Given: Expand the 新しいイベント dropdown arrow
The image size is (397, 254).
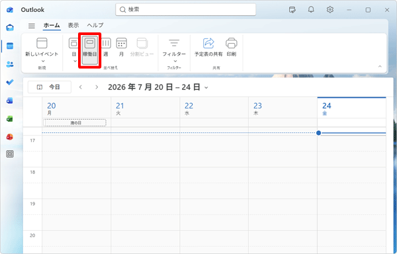Looking at the screenshot, I should (x=43, y=61).
